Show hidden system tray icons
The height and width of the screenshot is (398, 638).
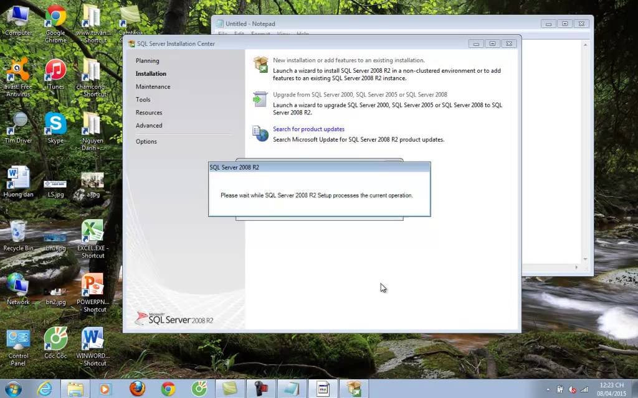pos(548,390)
